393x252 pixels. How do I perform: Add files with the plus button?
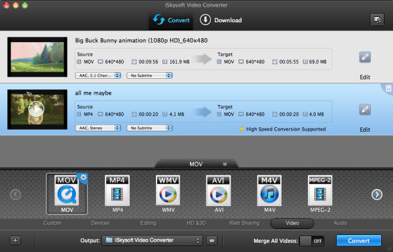(x=15, y=240)
